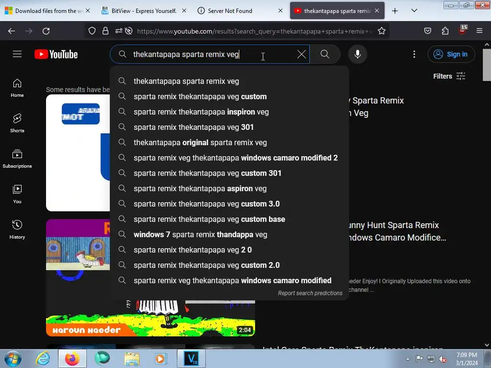The width and height of the screenshot is (491, 368).
Task: Close the BitView tab
Action: click(184, 11)
